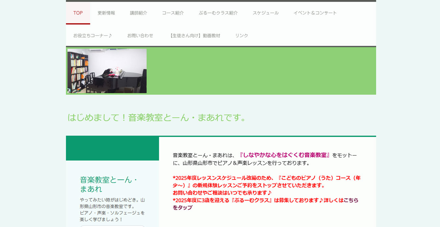Select the TOP tab in the navigation
440x227 pixels.
click(78, 13)
